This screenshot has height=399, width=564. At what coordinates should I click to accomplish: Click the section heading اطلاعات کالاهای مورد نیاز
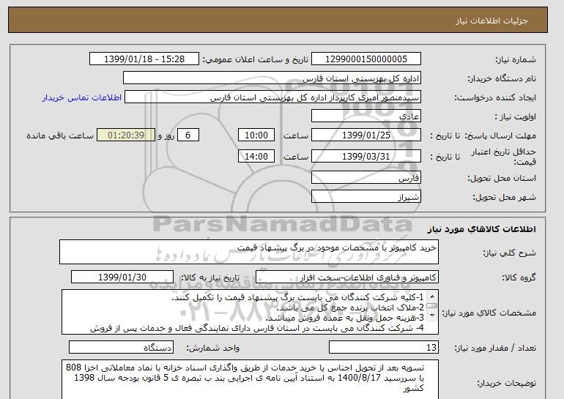point(481,229)
